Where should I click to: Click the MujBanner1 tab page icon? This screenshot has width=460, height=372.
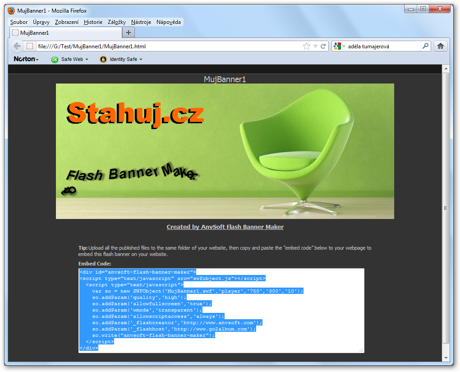(x=15, y=33)
